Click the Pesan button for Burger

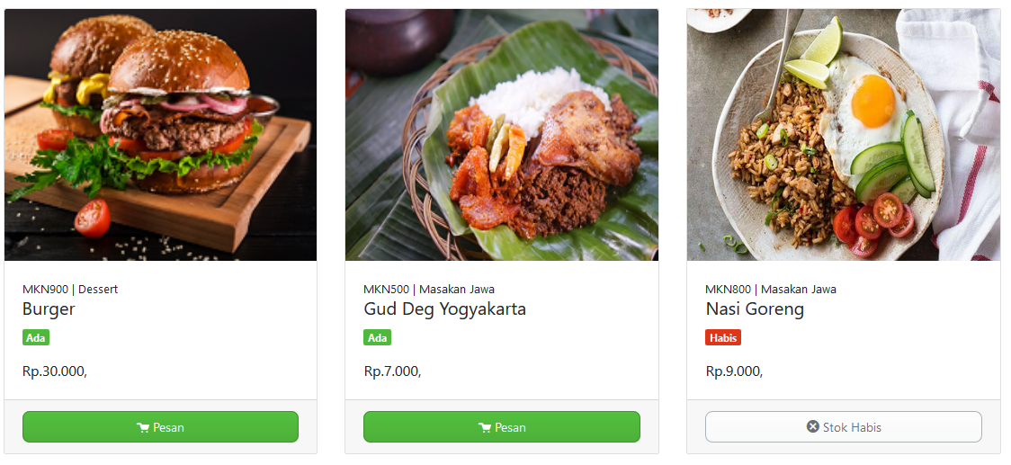[160, 427]
